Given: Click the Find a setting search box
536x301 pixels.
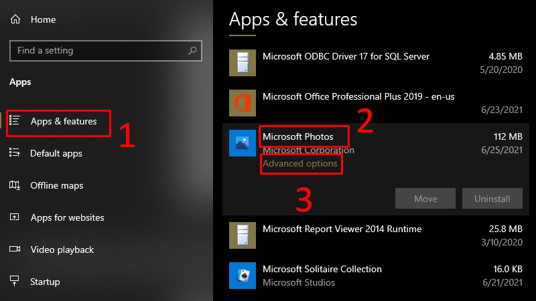Looking at the screenshot, I should pos(106,51).
